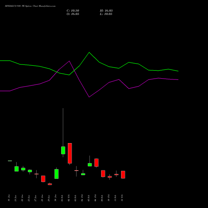
Task: Click the close value 'C: 10.50'
Action: tap(73, 11)
